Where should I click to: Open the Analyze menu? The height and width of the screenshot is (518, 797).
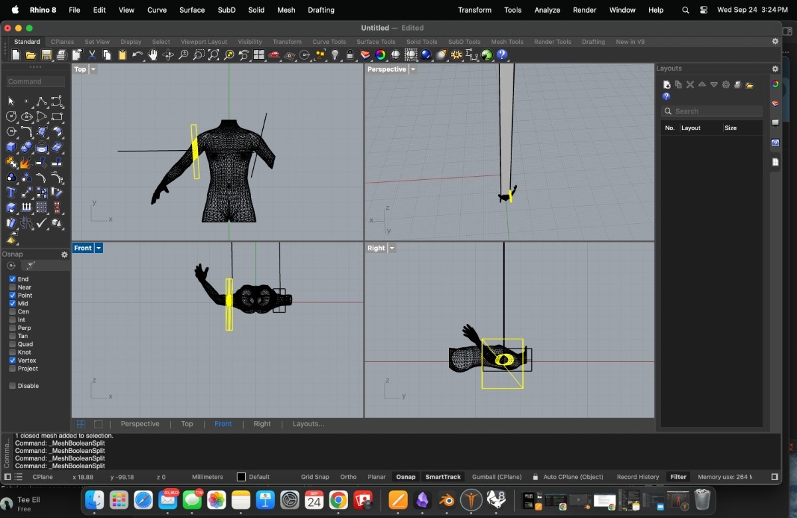tap(547, 10)
